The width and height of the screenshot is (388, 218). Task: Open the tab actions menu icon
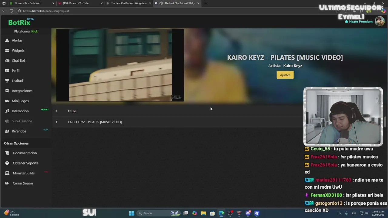click(x=3, y=3)
